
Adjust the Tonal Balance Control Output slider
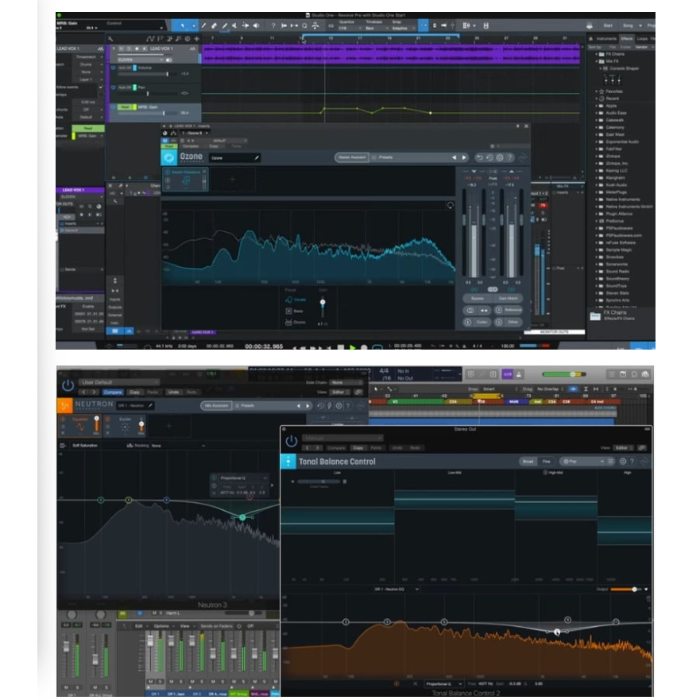pos(634,590)
